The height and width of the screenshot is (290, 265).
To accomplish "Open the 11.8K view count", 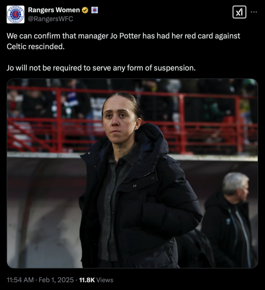I will tap(87, 280).
